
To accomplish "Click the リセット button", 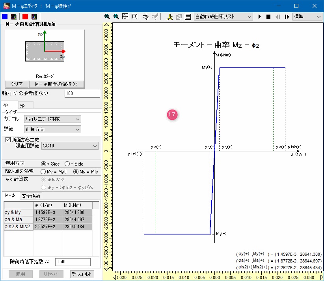I will point(51,274).
